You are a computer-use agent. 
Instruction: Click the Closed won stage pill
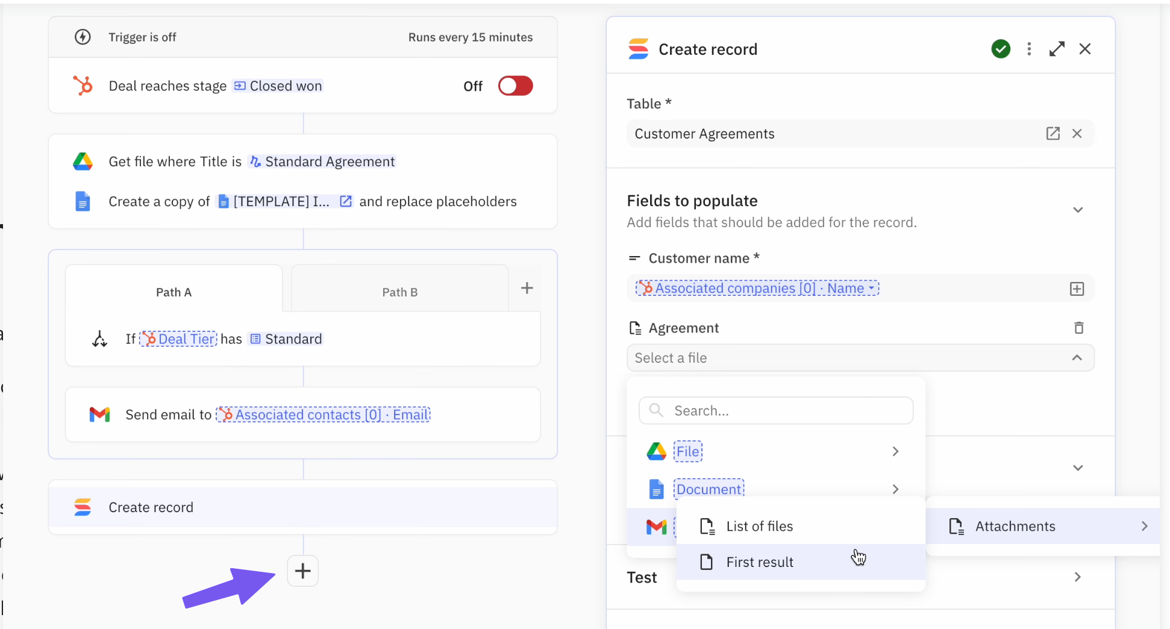[x=278, y=86]
